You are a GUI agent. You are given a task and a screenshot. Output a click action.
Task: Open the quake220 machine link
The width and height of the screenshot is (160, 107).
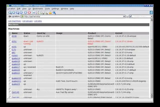click(x=16, y=78)
